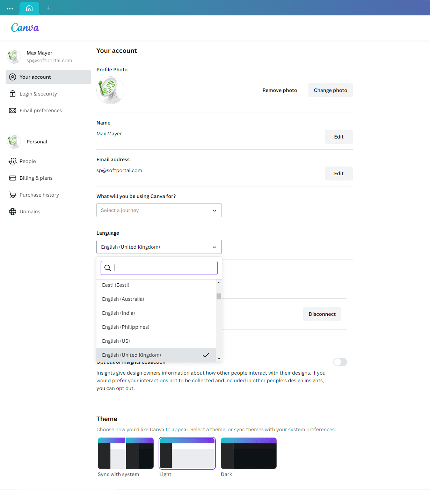
Task: Select Sync with system theme thumbnail
Action: (126, 453)
